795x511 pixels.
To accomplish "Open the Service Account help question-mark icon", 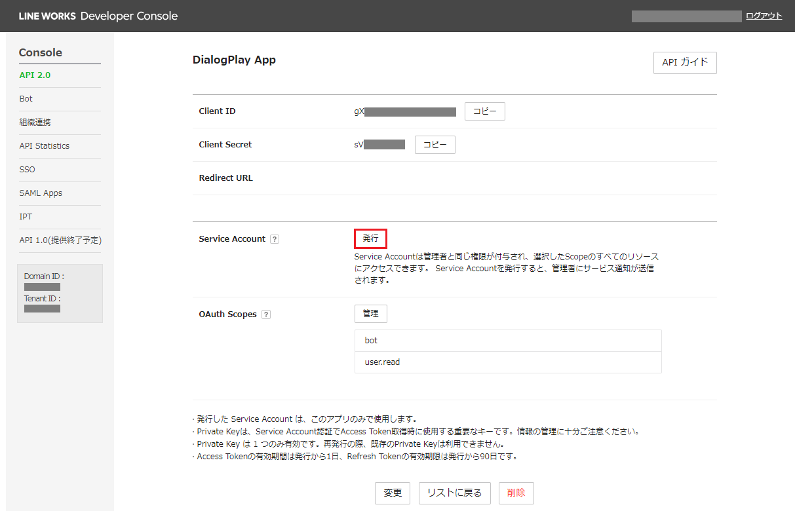I will [x=275, y=239].
